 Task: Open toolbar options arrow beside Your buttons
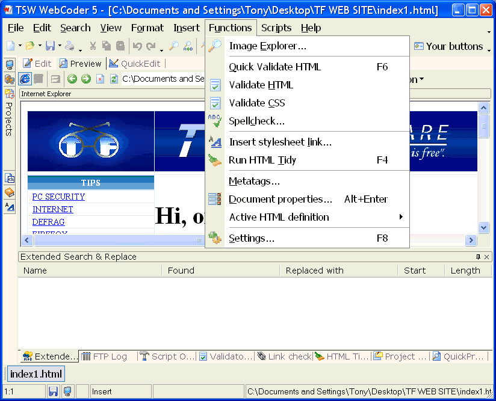489,51
